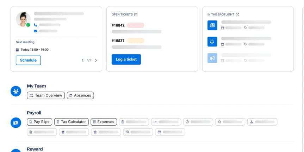Click the profile avatar photo
Viewport: 304px width, 152px height.
[x=23, y=19]
